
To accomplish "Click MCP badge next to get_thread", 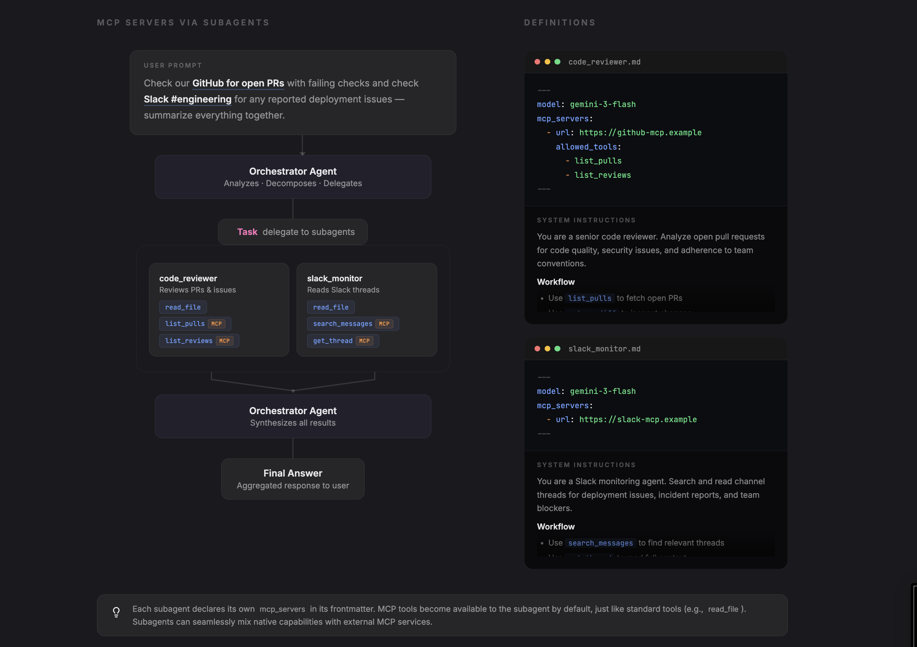I will (364, 341).
